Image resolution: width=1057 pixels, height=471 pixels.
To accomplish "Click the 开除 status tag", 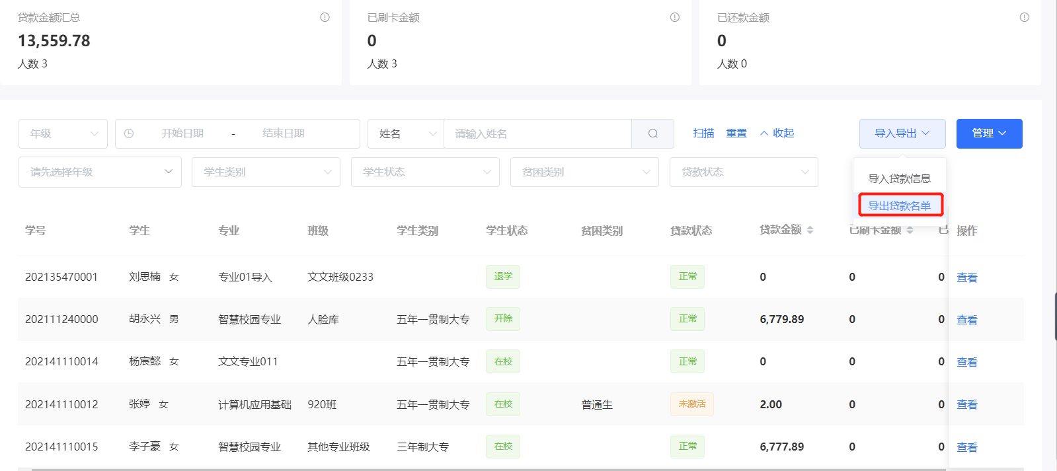I will click(503, 318).
